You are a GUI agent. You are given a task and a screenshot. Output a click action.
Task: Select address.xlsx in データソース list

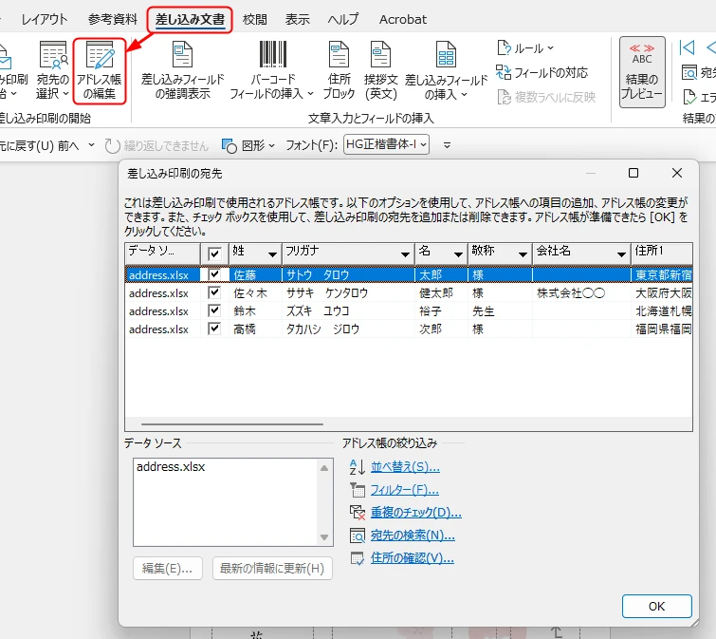(171, 467)
